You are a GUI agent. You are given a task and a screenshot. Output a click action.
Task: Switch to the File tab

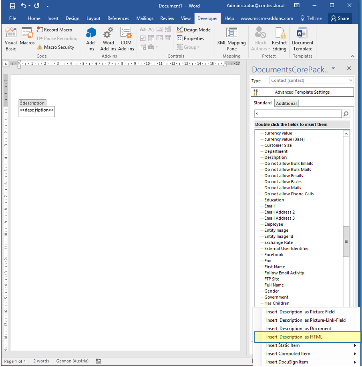pos(13,18)
